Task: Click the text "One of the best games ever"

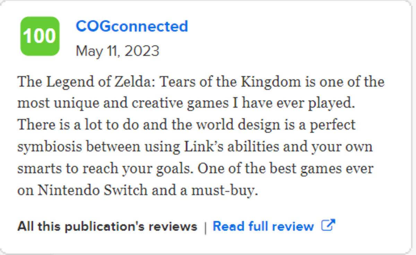Action: tap(285, 168)
